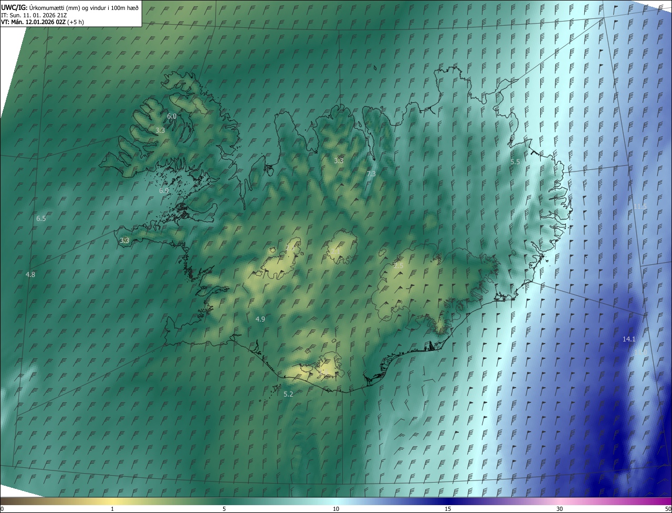Click the 7.3 value on the map
This screenshot has height=513, width=672.
pos(371,174)
